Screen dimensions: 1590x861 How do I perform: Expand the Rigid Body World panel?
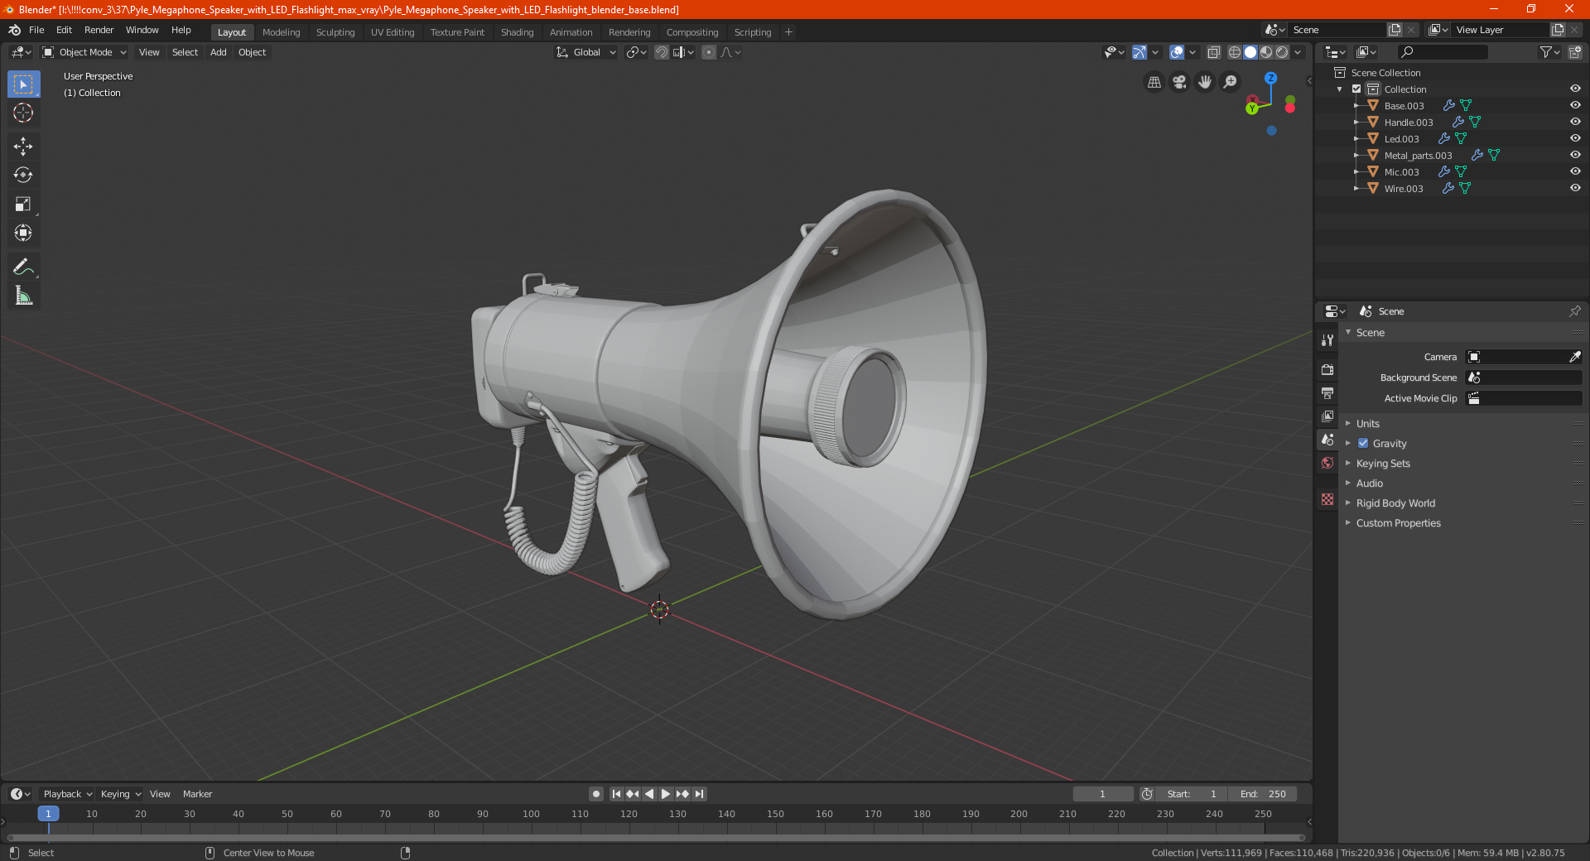point(1395,503)
